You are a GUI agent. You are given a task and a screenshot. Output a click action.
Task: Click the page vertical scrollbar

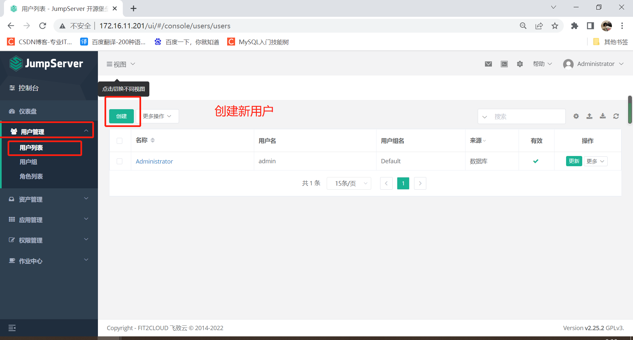click(630, 110)
